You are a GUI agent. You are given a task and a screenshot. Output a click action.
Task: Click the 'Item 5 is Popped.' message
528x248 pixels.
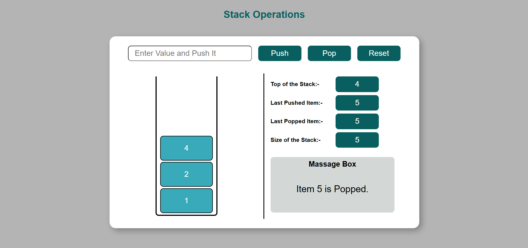[x=332, y=189]
